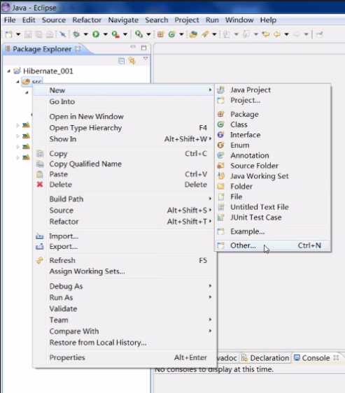345x393 pixels.
Task: Select Assign Working Sets...
Action: (x=124, y=271)
